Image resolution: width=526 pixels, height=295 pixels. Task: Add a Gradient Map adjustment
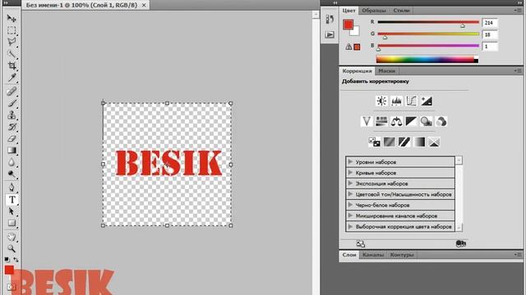click(419, 142)
